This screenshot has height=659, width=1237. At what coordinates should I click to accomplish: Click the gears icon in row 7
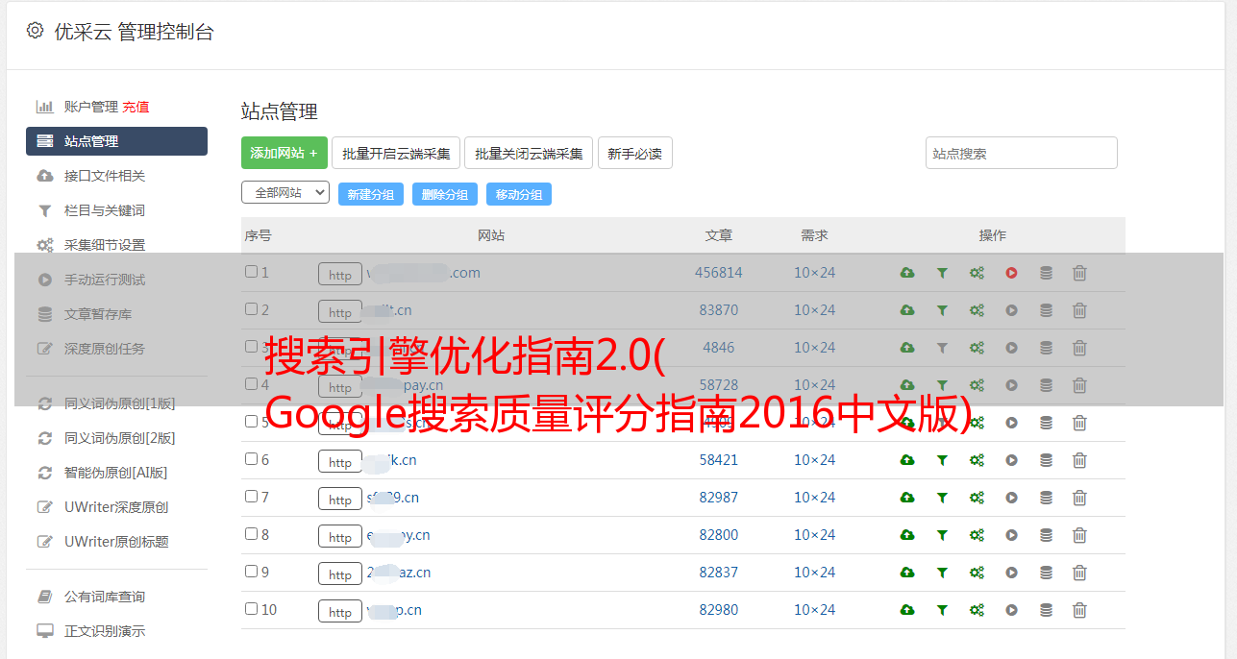[x=977, y=498]
